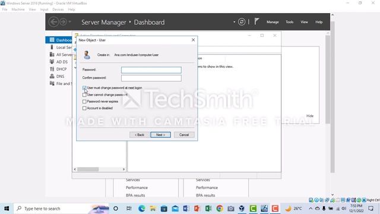Click BPA results under first tile
This screenshot has height=214, width=380.
(135, 196)
